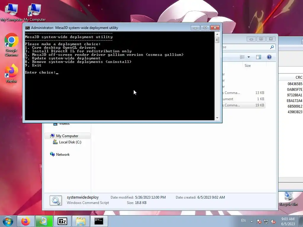
Task: Minimize the Mesa3D console window
Action: (x=195, y=28)
